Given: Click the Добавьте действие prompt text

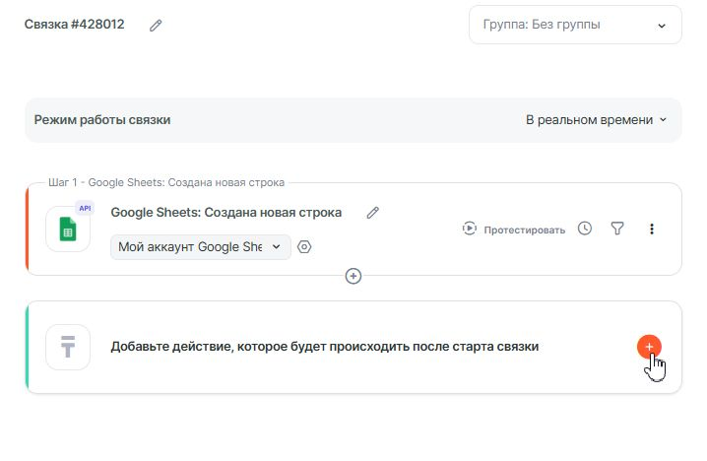Looking at the screenshot, I should [324, 347].
